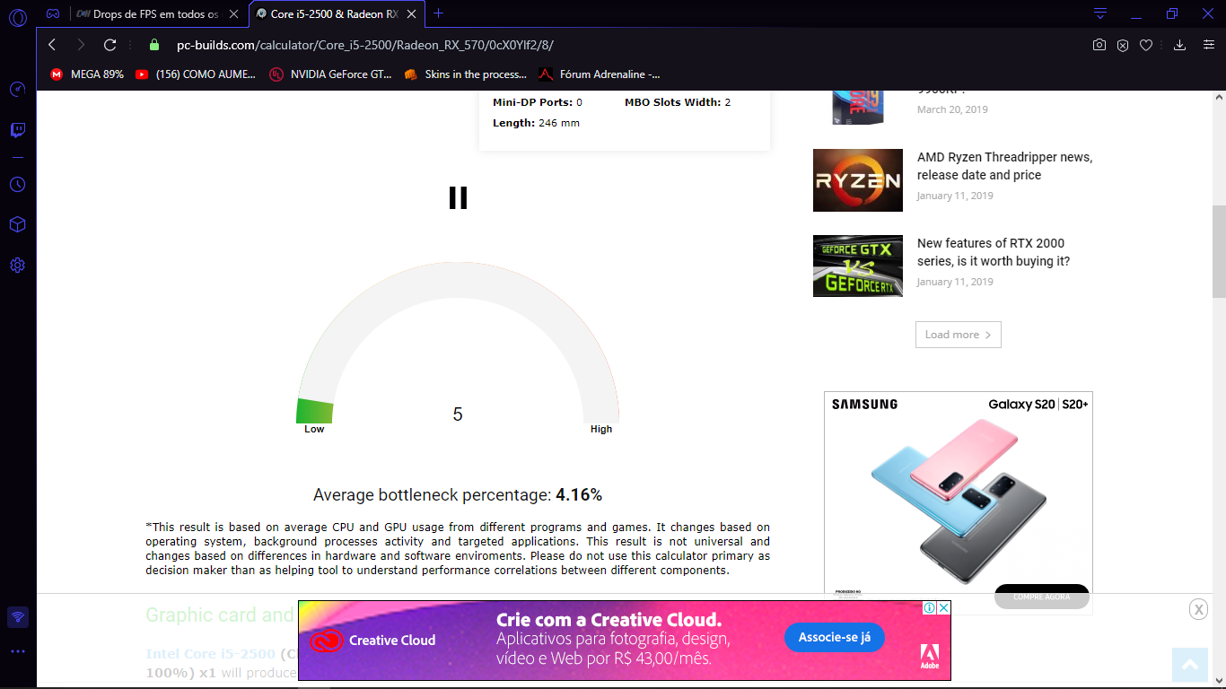
Task: Open network limiter wifi icon in sidebar
Action: click(18, 617)
